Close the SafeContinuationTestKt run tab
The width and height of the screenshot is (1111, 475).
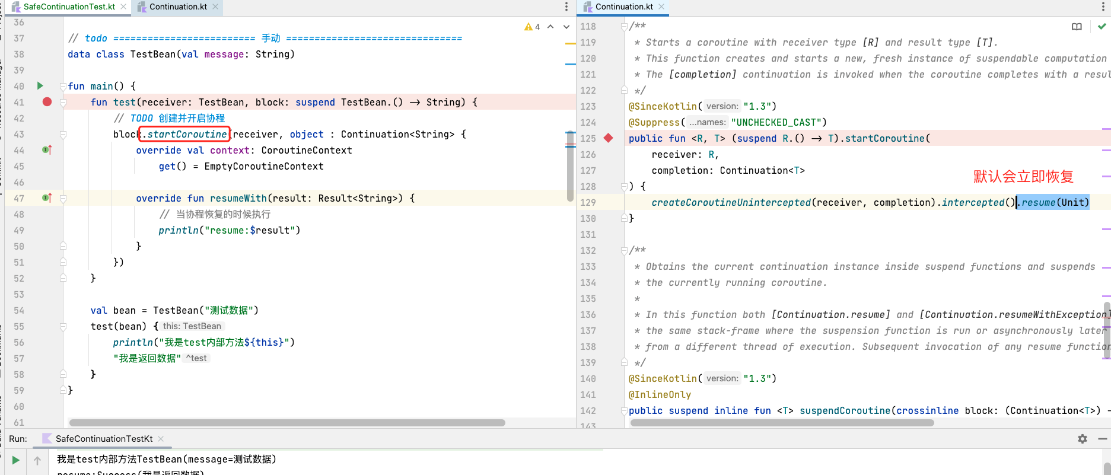coord(161,439)
